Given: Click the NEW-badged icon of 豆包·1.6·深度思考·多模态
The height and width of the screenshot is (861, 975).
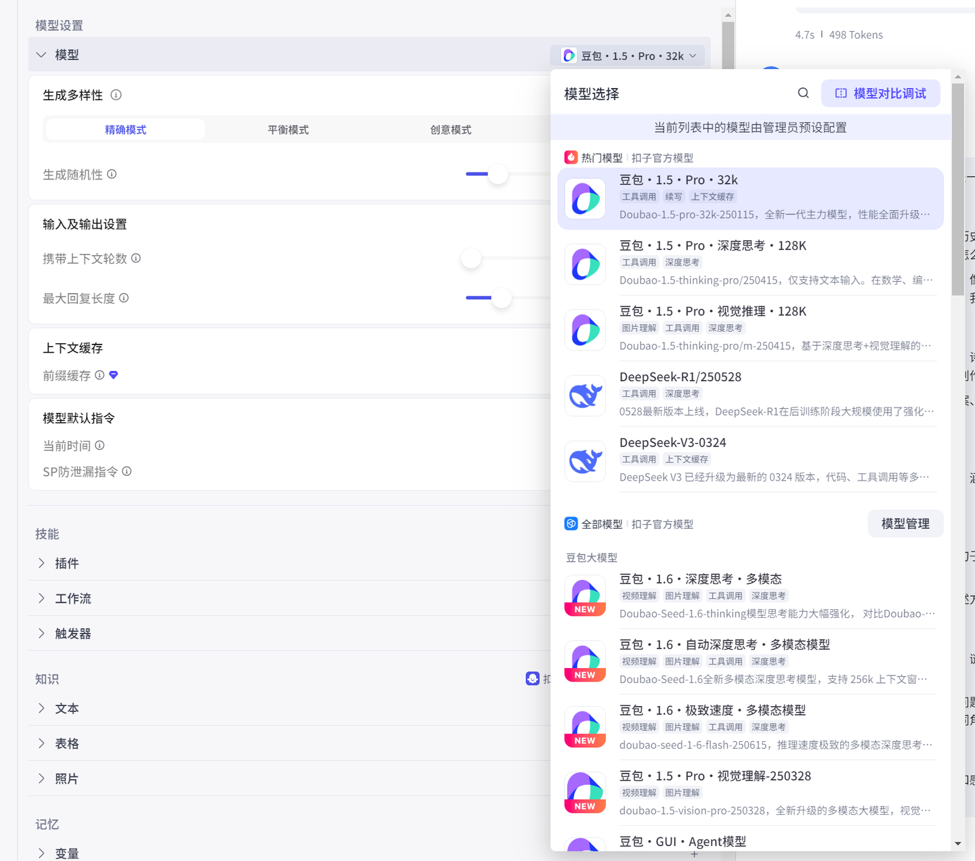Looking at the screenshot, I should coord(585,594).
